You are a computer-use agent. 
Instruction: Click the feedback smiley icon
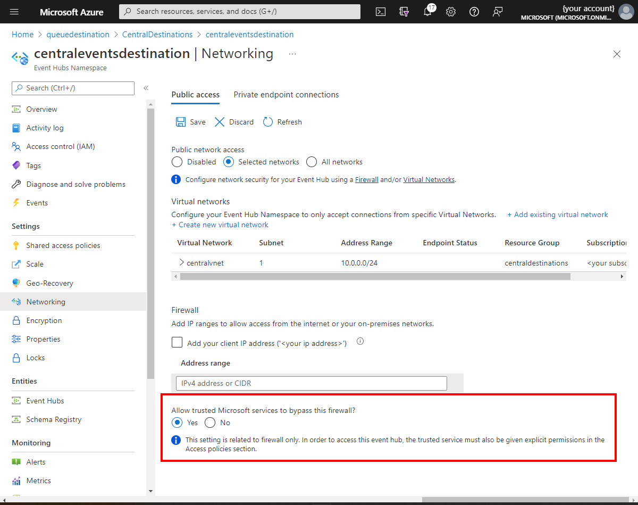[x=498, y=11]
